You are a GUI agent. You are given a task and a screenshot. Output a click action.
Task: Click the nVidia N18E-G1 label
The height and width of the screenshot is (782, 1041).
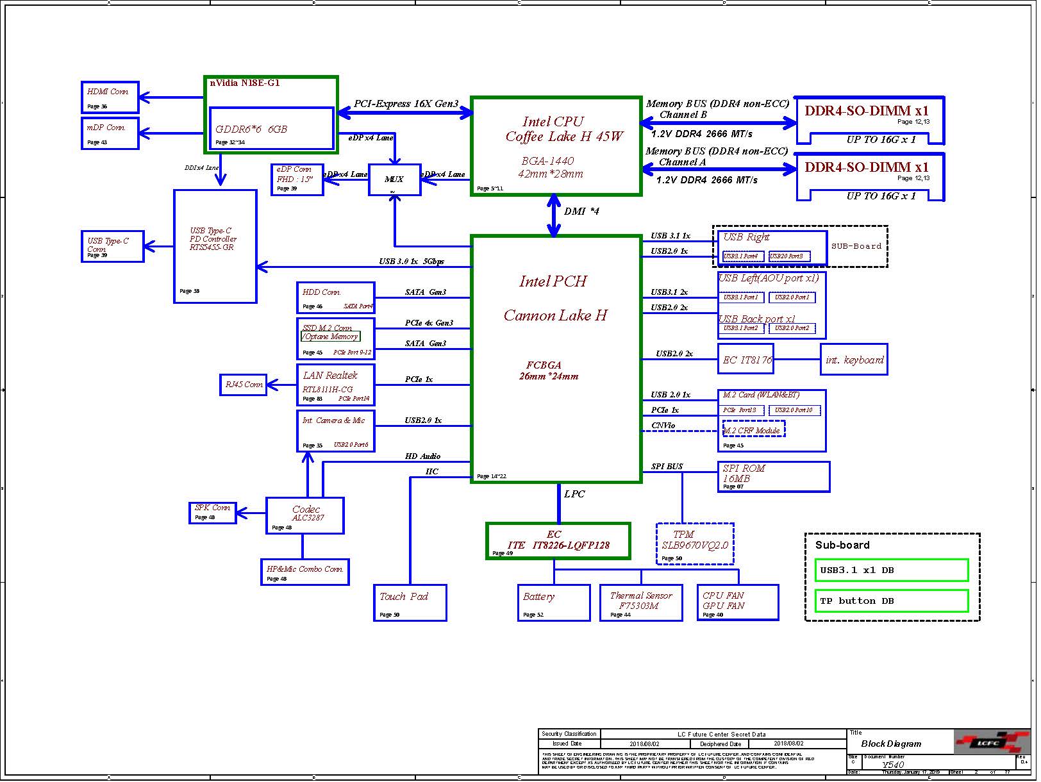click(245, 83)
